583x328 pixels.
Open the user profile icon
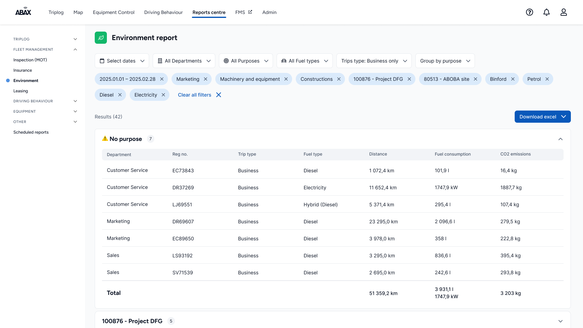(564, 12)
